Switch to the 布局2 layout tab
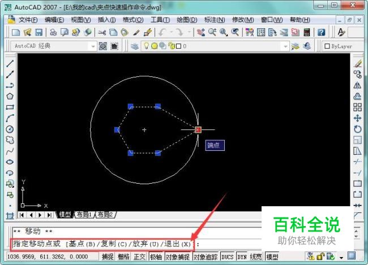Image resolution: width=368 pixels, height=265 pixels. (105, 215)
